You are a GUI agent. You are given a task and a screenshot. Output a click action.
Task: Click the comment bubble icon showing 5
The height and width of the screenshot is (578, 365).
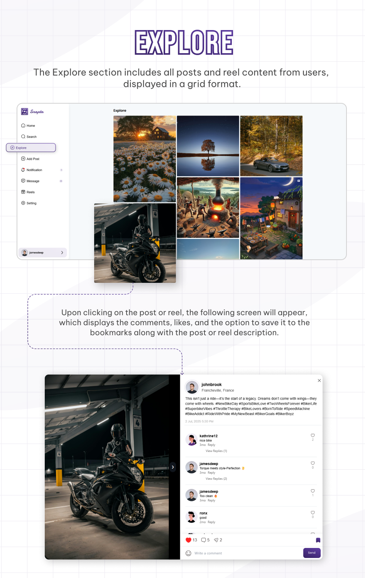pos(203,540)
